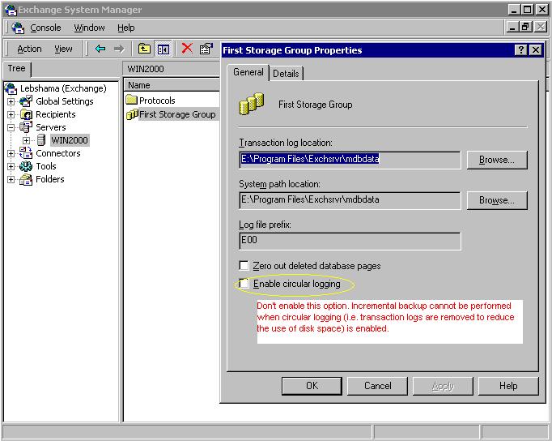Open the Help menu
This screenshot has width=552, height=441.
[x=126, y=28]
